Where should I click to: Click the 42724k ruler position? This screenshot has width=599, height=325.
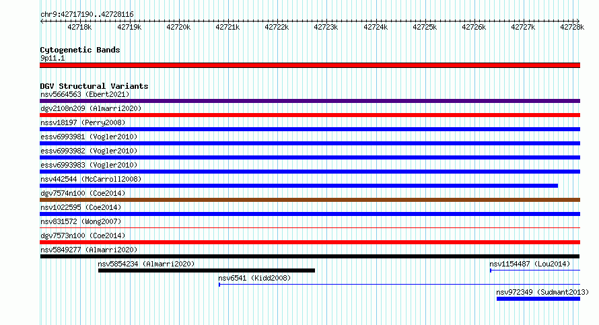[x=376, y=27]
